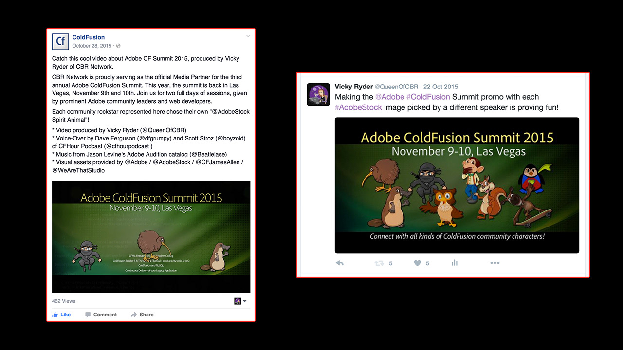The width and height of the screenshot is (623, 350).
Task: View tweet analytics bar chart icon
Action: [x=455, y=263]
